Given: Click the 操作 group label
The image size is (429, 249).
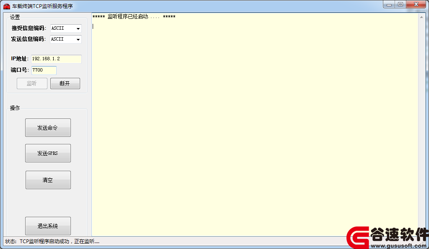Looking at the screenshot, I should [x=15, y=108].
